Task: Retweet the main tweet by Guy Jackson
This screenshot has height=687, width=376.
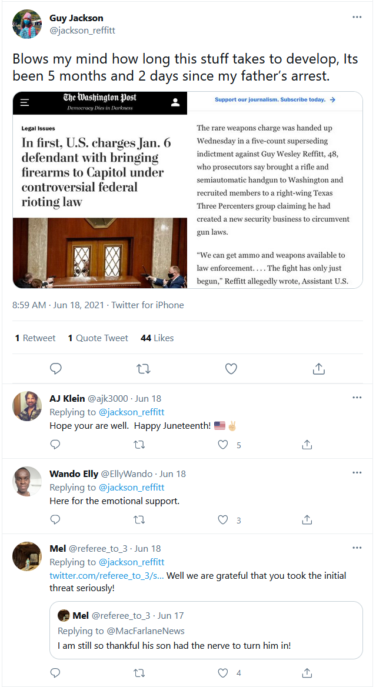Action: pos(144,369)
